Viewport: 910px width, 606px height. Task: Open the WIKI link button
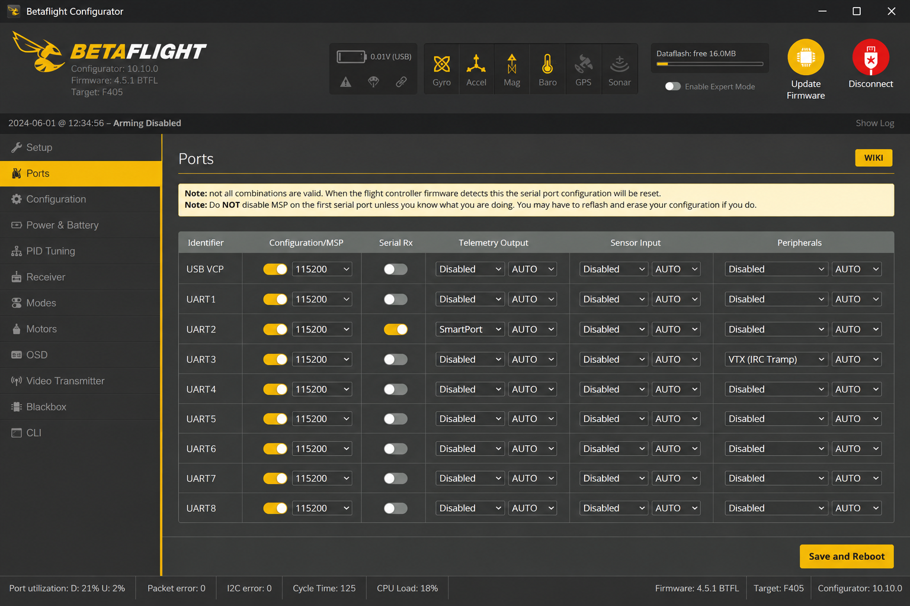click(874, 158)
